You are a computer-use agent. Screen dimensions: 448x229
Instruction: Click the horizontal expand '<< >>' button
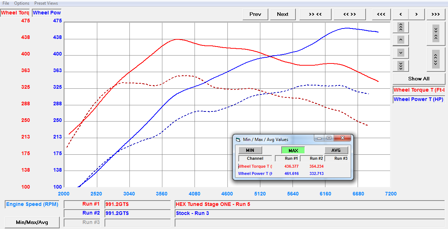coord(349,14)
